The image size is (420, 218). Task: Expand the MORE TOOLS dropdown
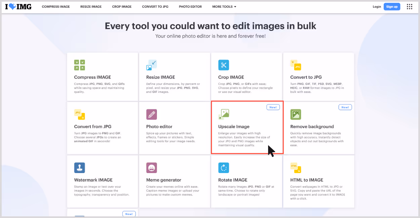coord(224,7)
